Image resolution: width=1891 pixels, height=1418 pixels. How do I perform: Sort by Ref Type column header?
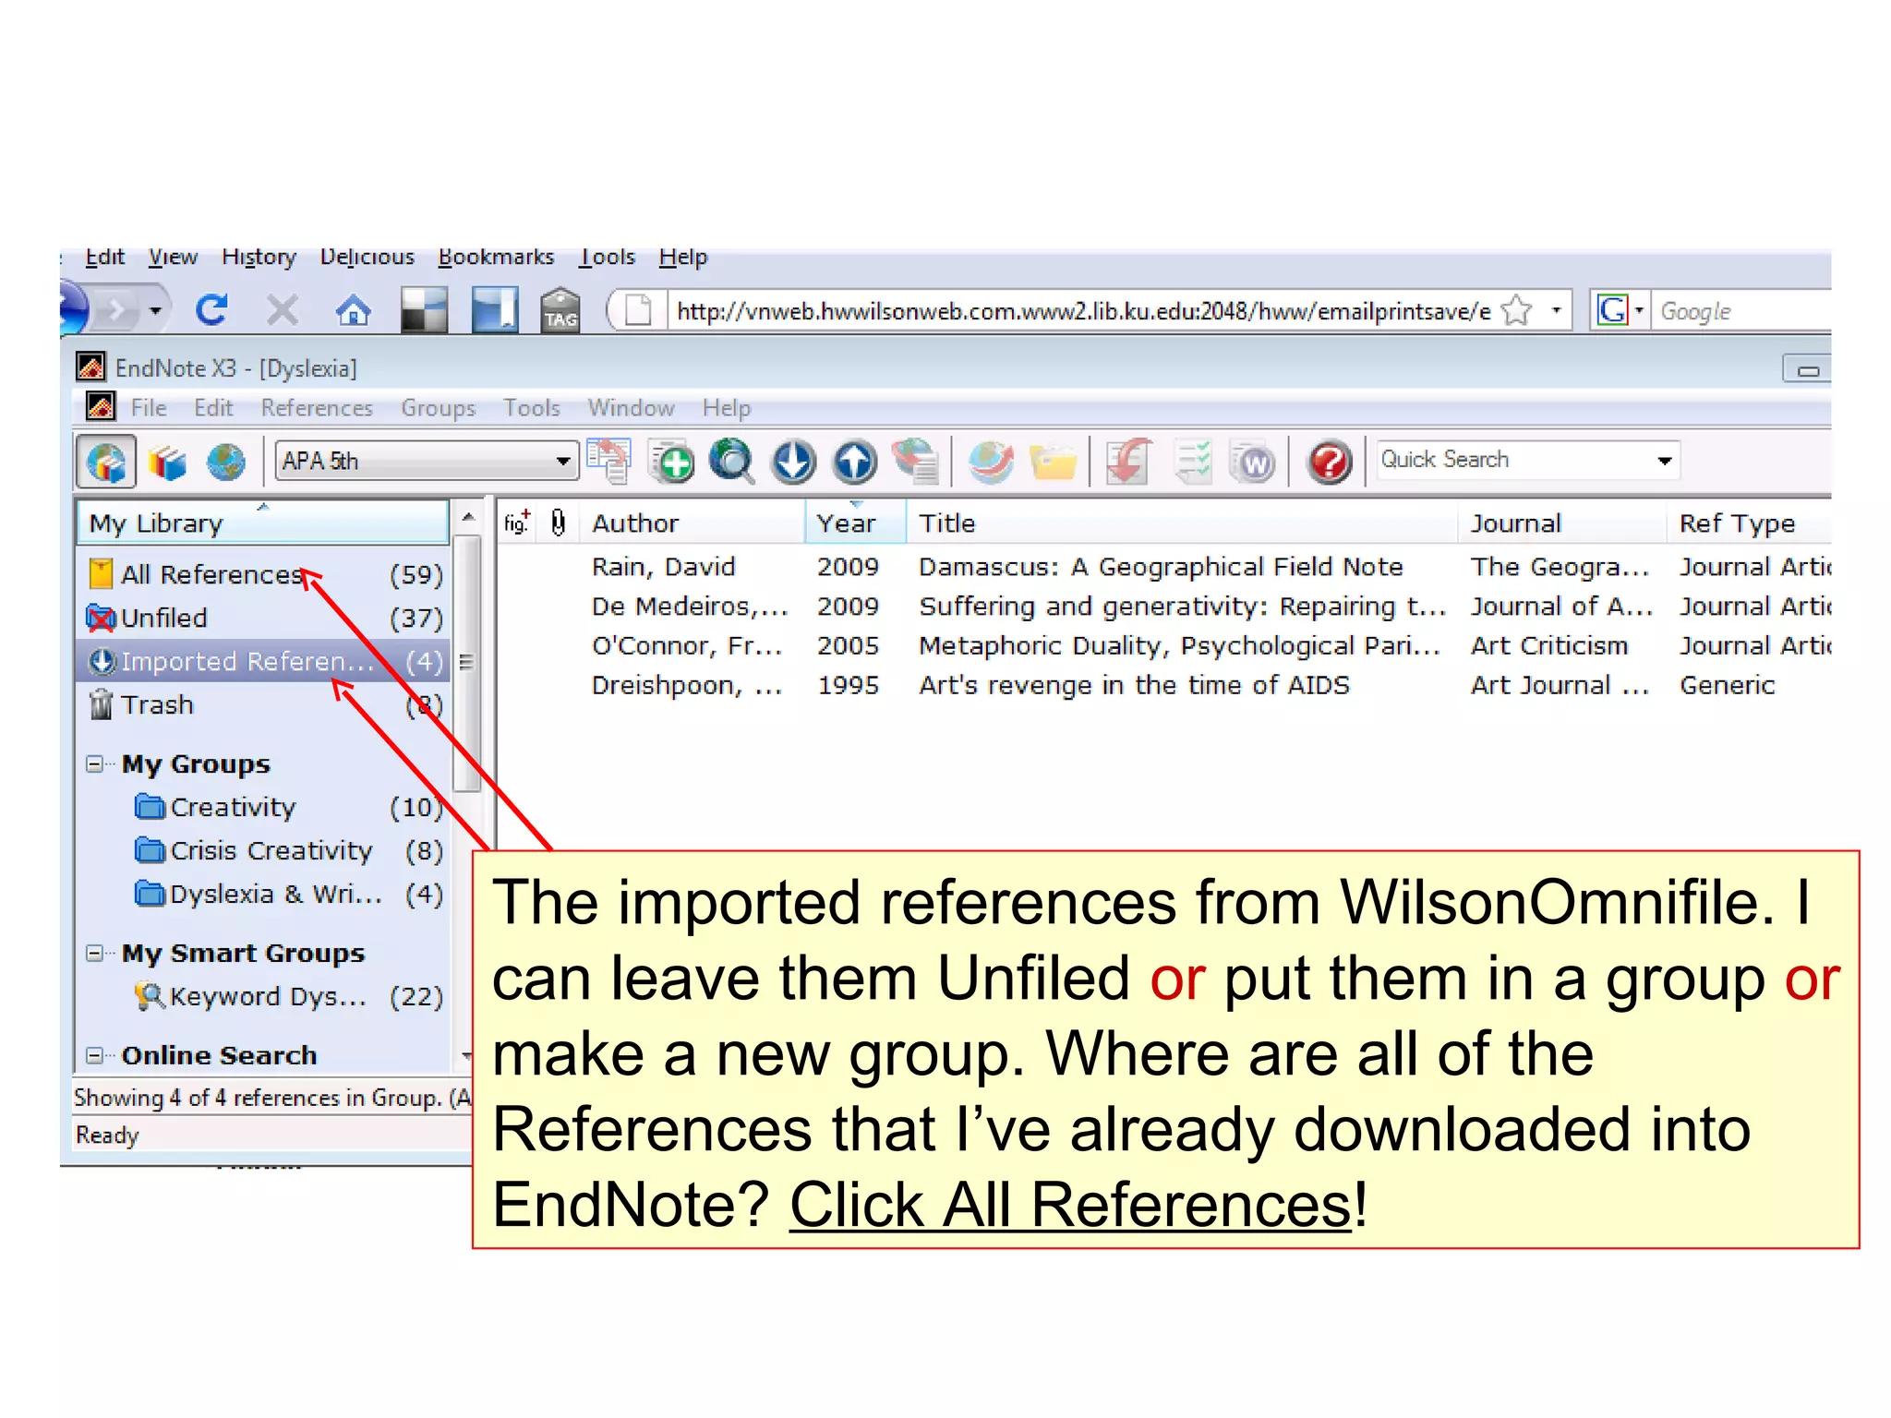tap(1751, 523)
